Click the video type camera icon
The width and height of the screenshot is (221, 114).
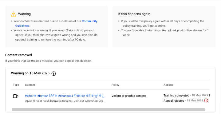(16, 96)
